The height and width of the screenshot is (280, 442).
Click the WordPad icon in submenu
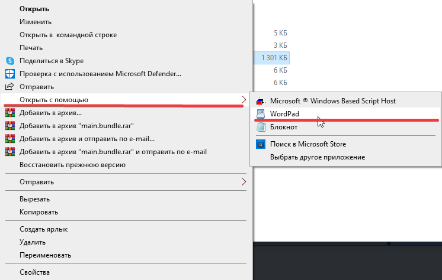(x=261, y=114)
